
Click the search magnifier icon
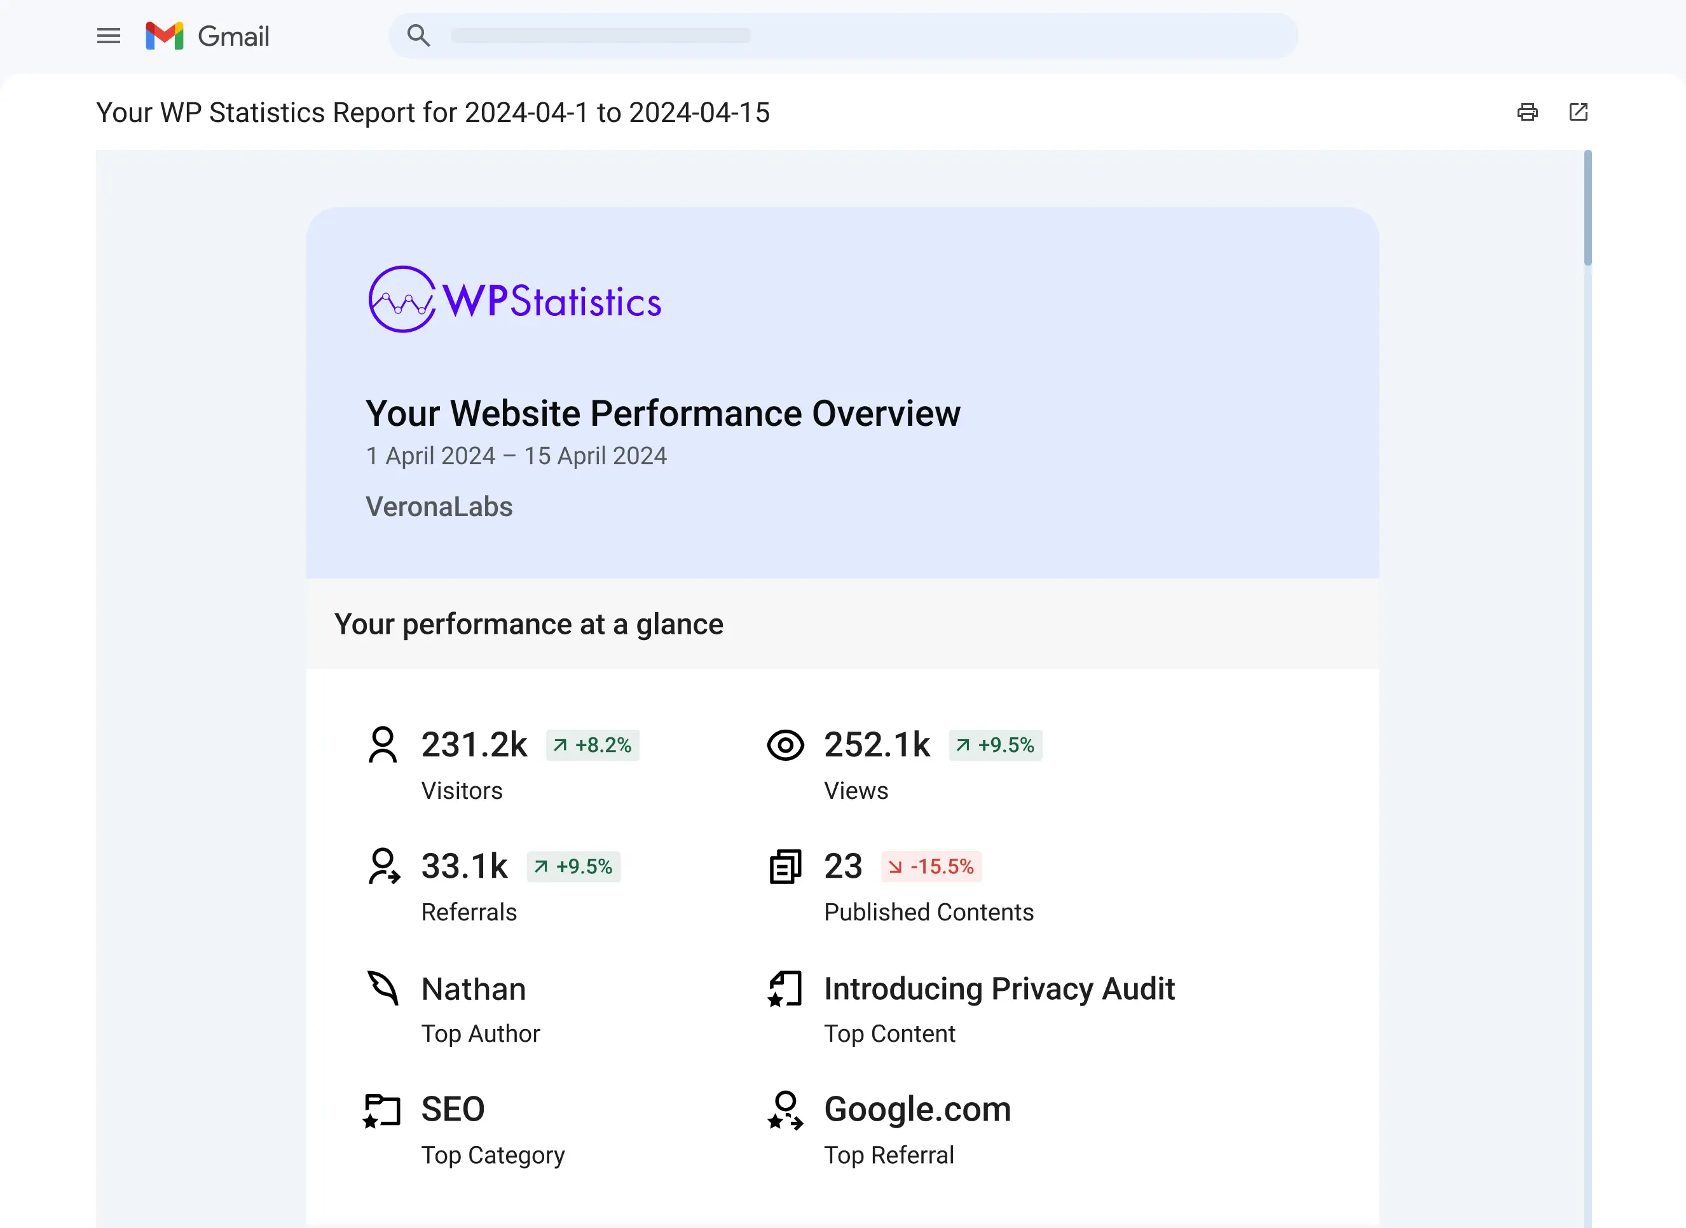418,35
